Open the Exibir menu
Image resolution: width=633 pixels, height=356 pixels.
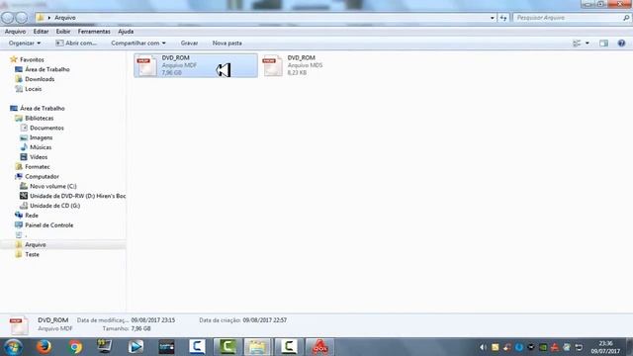tap(63, 32)
